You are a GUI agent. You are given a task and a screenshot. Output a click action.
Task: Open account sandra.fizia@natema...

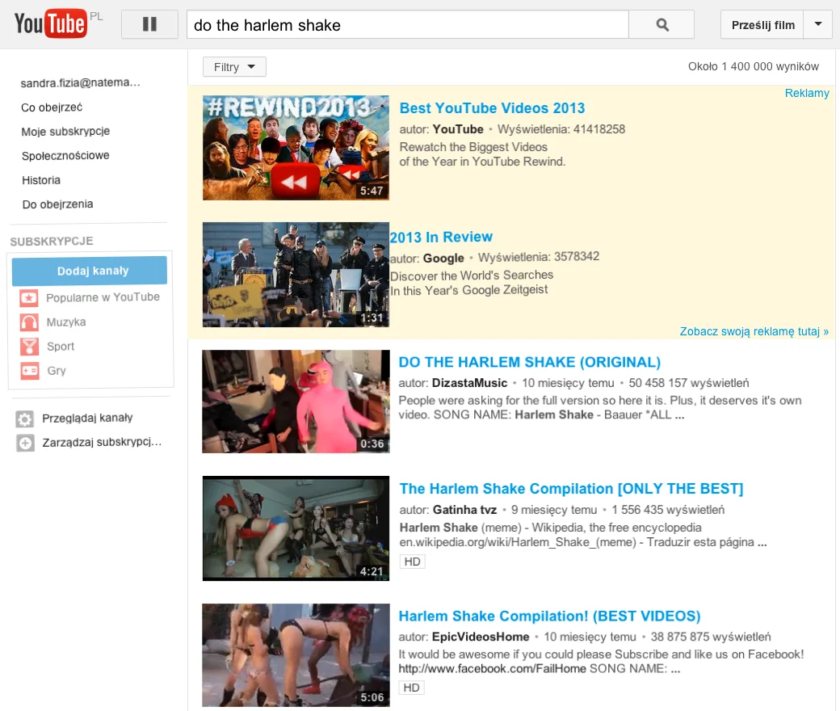[x=80, y=82]
